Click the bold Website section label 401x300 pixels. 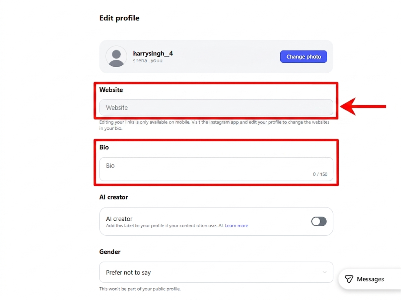coord(111,90)
